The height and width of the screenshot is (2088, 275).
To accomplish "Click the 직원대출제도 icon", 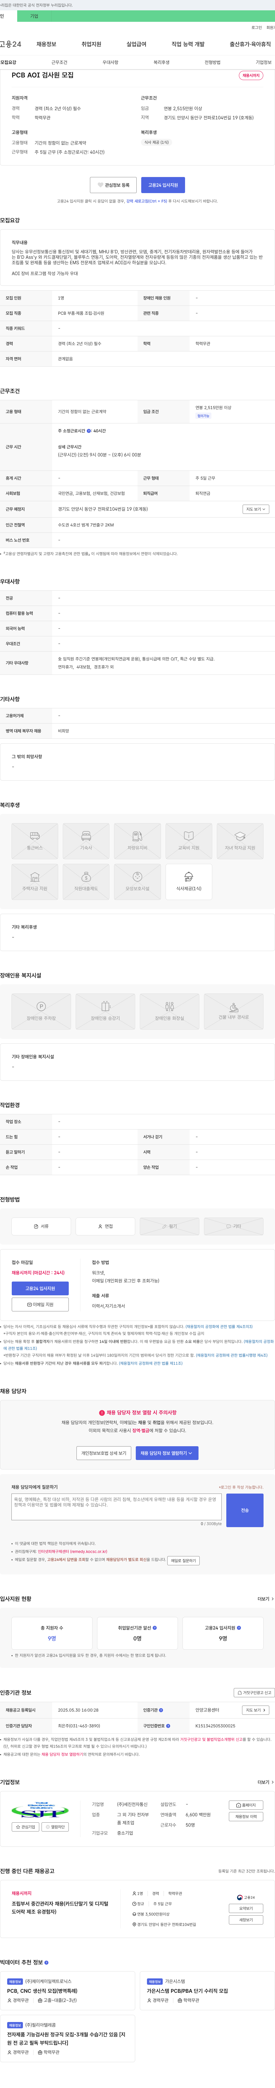I will [x=86, y=882].
